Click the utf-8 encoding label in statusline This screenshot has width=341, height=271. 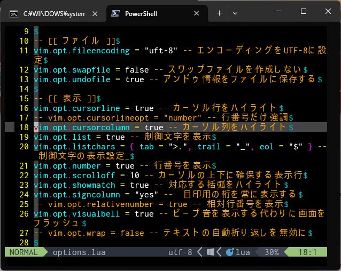click(180, 252)
